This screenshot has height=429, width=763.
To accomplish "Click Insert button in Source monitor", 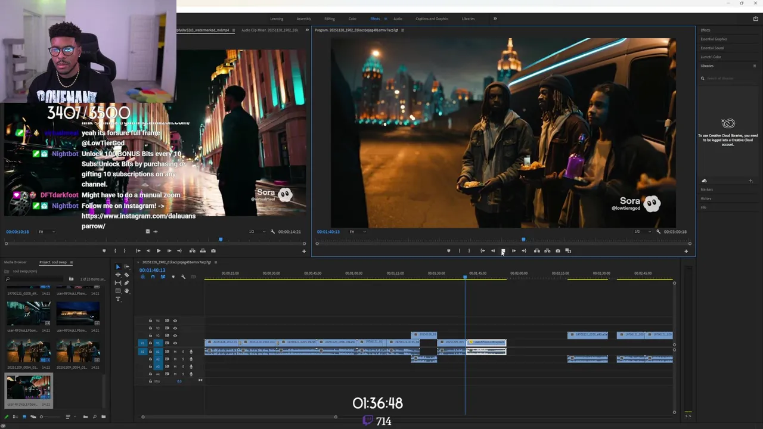I will coord(192,251).
